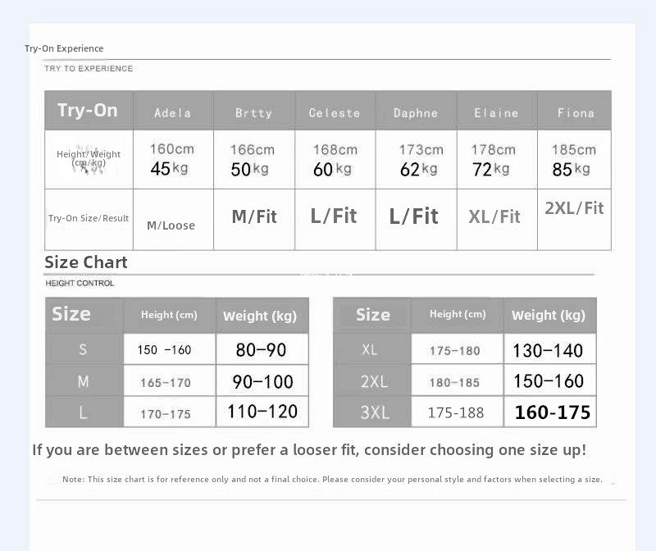The image size is (656, 551).
Task: Click Daphne's 173cm 62kg measurement cell
Action: [416, 159]
